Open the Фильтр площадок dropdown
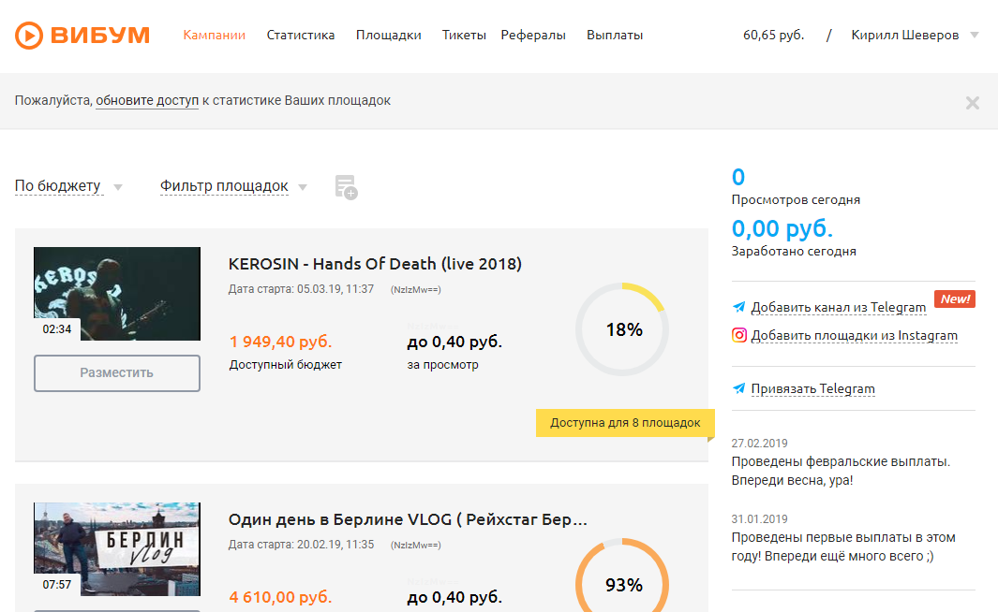Screen dimensions: 998x612 click(224, 185)
